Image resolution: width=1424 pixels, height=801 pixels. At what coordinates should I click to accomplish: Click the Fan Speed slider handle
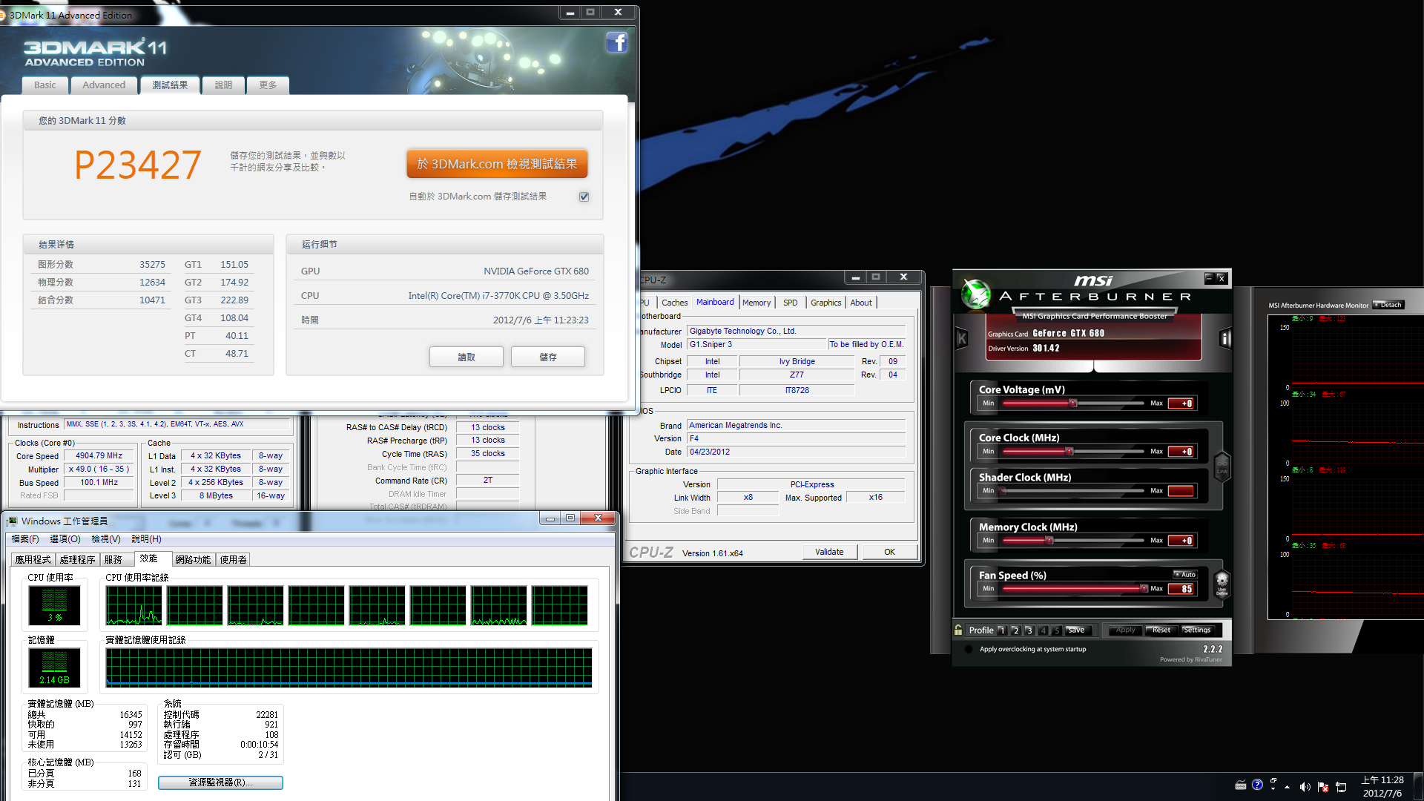(x=1144, y=589)
